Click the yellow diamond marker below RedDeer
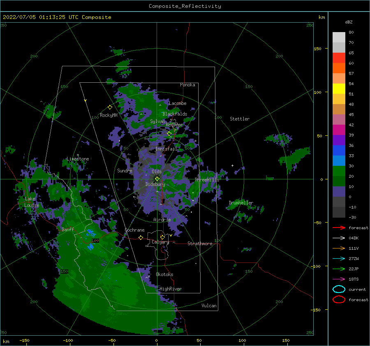This screenshot has width=370, height=346. pos(169,134)
